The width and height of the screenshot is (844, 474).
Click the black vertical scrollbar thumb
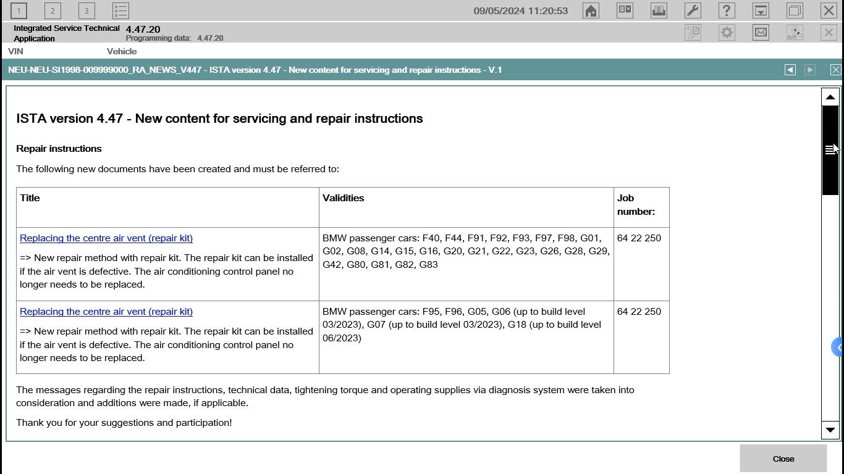pyautogui.click(x=830, y=150)
